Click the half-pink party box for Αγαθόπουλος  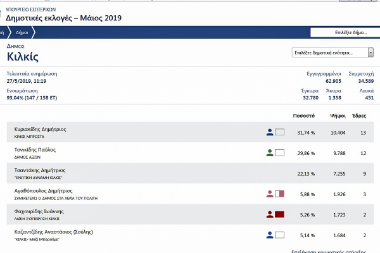coord(280,194)
